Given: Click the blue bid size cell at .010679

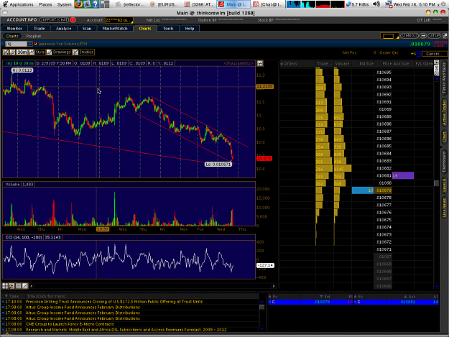Looking at the screenshot, I should tap(363, 190).
